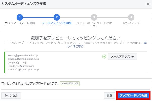The image size is (152, 101).
Task: Close the カスタムオーディエンスを作成 dialog
Action: [148, 4]
